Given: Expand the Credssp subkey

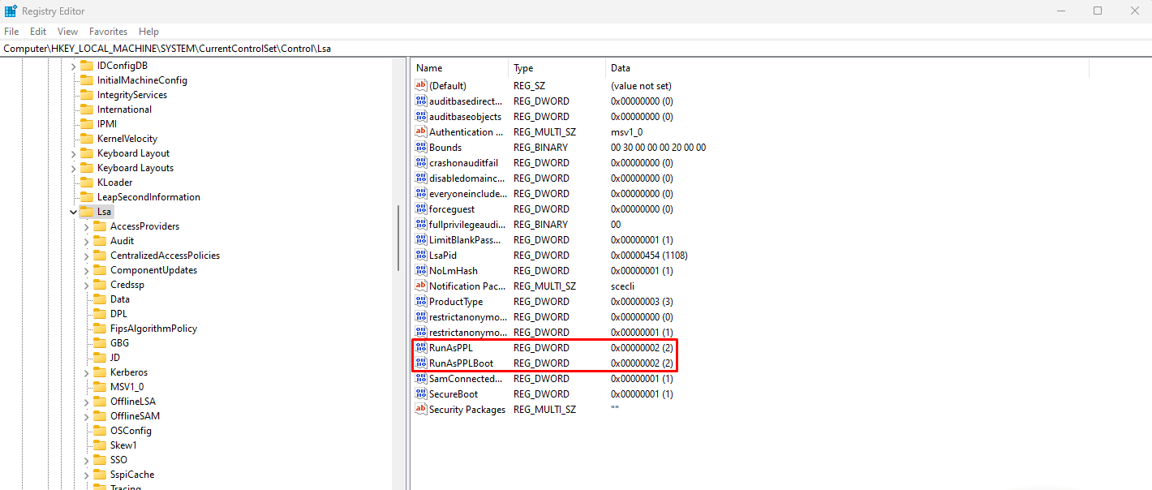Looking at the screenshot, I should pos(86,285).
